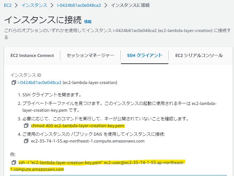The height and width of the screenshot is (176, 234).
Task: Copy the ssh -i example command
Action: 14,162
